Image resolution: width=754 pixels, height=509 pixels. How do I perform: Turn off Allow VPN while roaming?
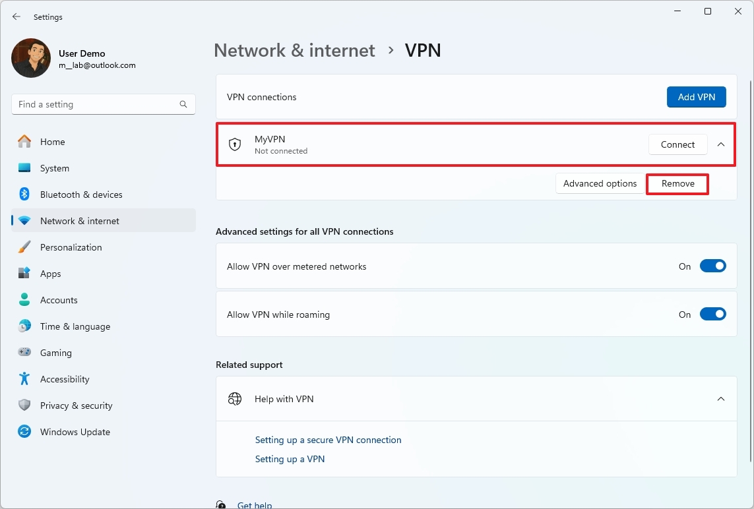click(712, 314)
